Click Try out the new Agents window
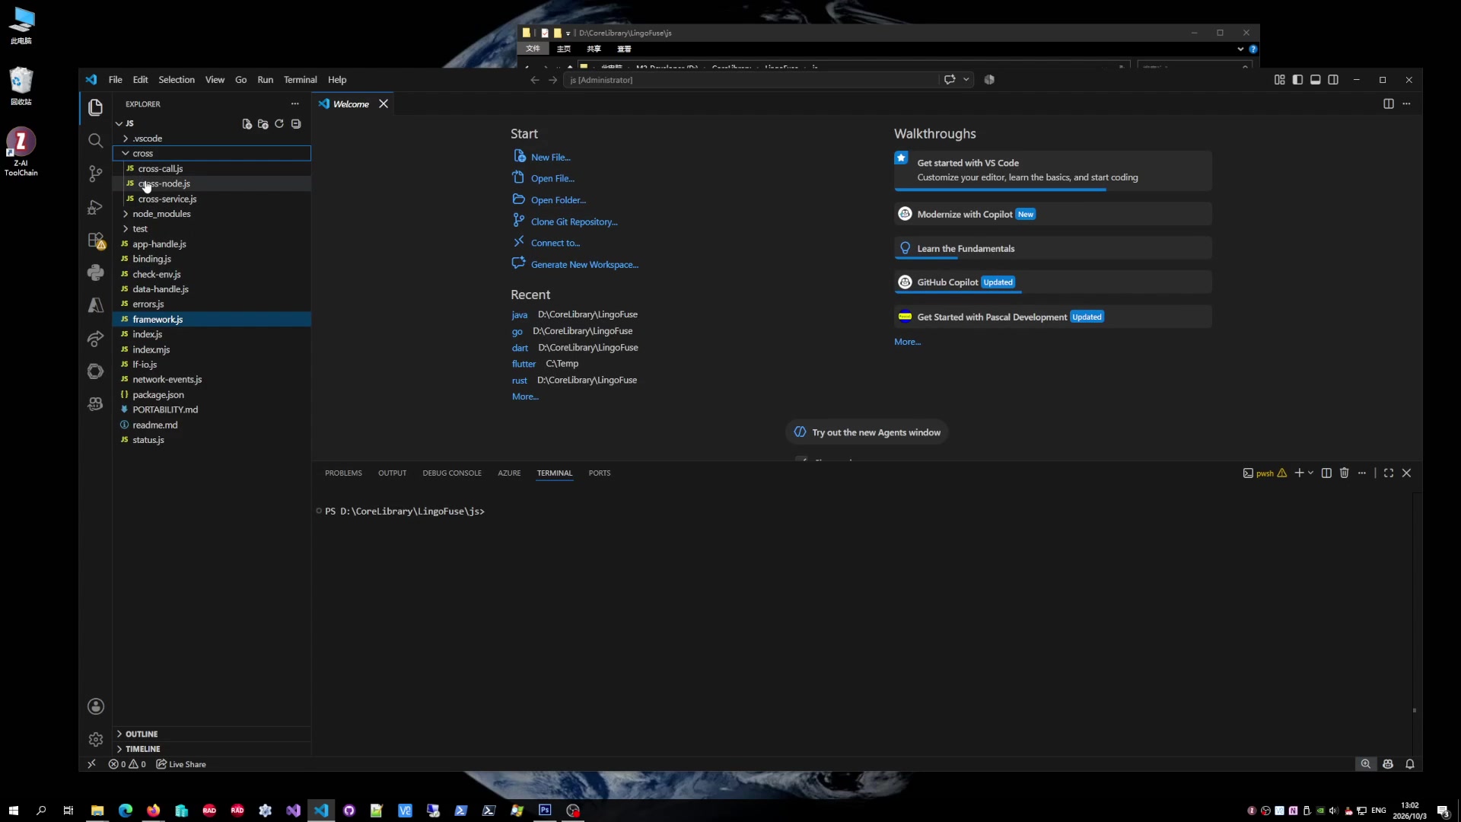 [867, 432]
